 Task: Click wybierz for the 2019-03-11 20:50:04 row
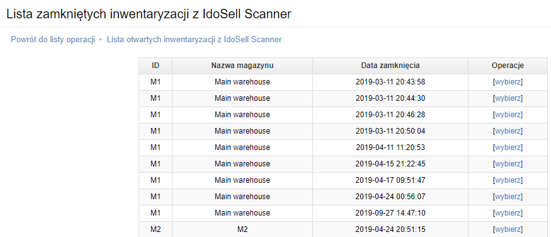pyautogui.click(x=508, y=131)
